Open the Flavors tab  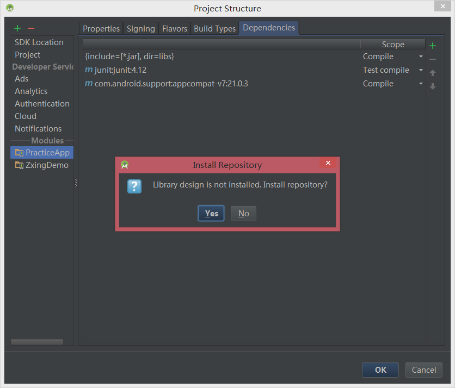tap(174, 29)
